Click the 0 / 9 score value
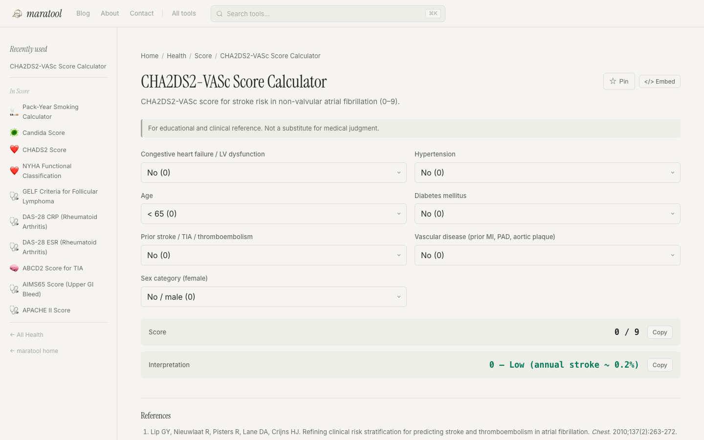 pyautogui.click(x=627, y=332)
